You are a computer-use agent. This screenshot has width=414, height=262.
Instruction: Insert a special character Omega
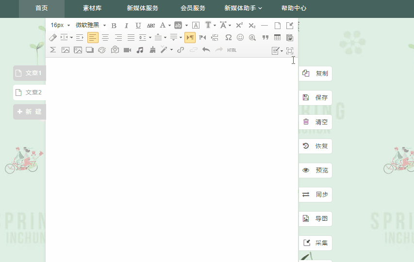229,38
